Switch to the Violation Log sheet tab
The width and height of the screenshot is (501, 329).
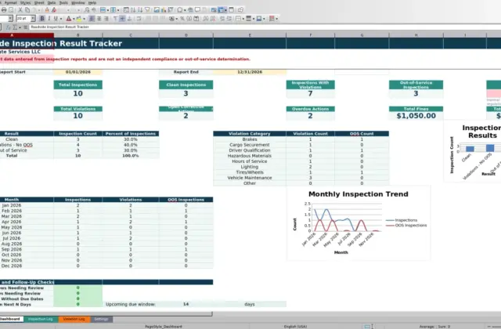(74, 319)
